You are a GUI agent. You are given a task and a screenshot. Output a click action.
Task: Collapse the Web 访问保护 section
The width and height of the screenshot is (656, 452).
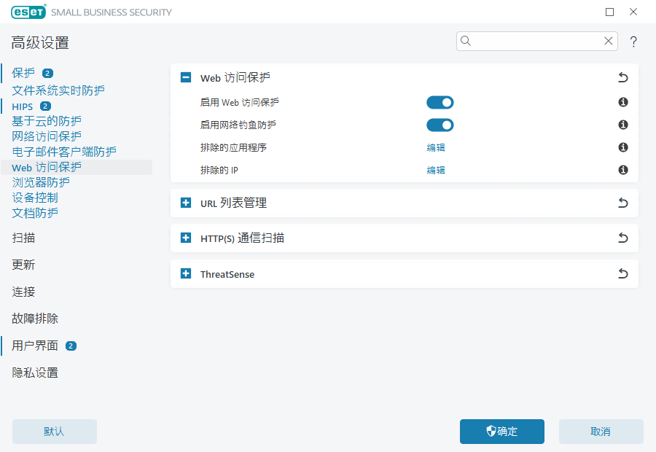[x=184, y=77]
